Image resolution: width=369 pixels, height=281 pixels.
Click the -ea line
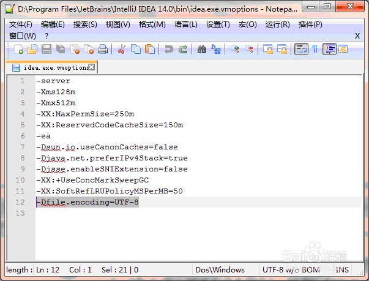click(43, 136)
